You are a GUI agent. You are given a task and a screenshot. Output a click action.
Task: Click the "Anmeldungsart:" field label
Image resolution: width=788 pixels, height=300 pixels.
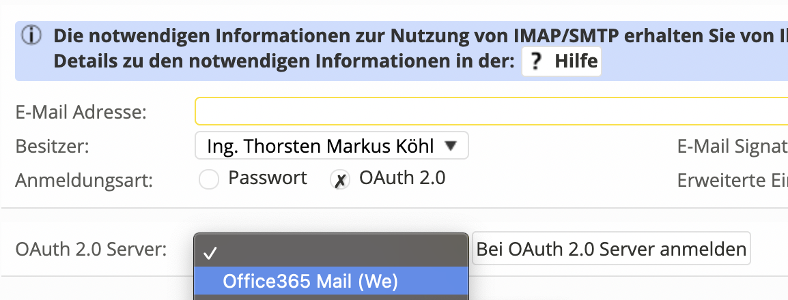click(84, 180)
